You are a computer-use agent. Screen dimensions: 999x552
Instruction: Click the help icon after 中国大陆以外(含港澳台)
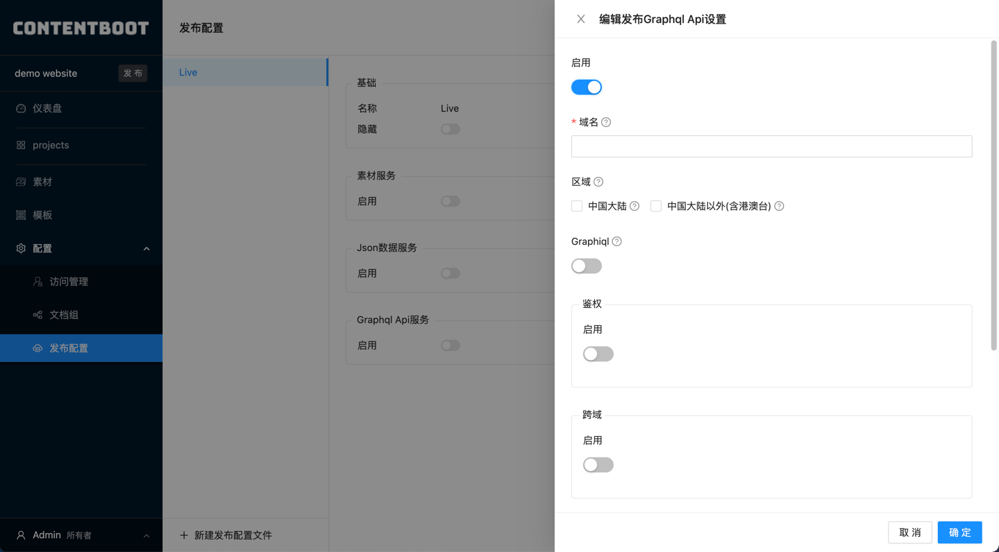pyautogui.click(x=779, y=206)
